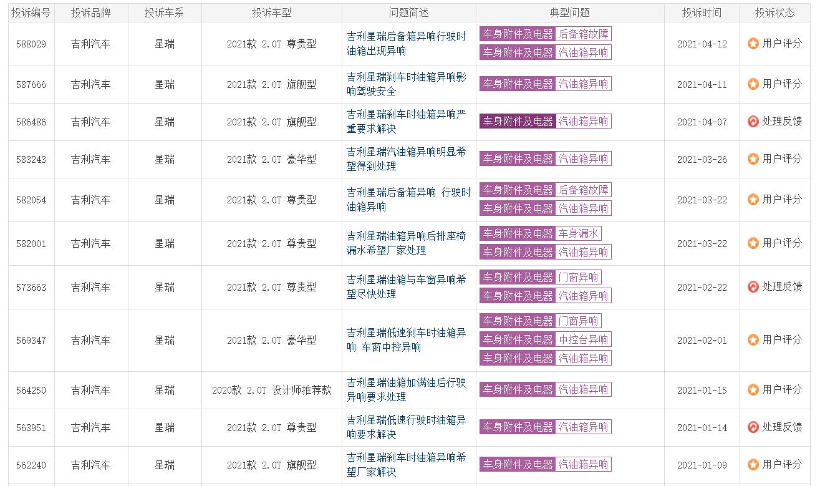Viewport: 820px width, 486px height.
Task: Click the 车身漏水 tag in row 582001
Action: (578, 234)
